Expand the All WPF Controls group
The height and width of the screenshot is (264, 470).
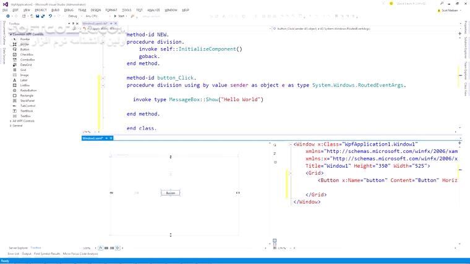tap(25, 121)
